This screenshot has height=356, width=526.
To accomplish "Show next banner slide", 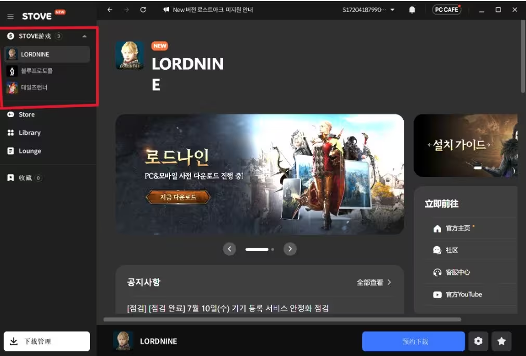I will click(x=290, y=249).
